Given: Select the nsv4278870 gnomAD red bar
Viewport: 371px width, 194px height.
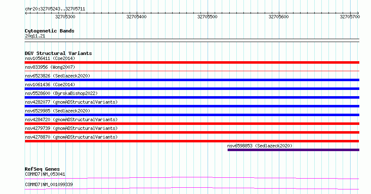Looking at the screenshot, I should (192, 141).
